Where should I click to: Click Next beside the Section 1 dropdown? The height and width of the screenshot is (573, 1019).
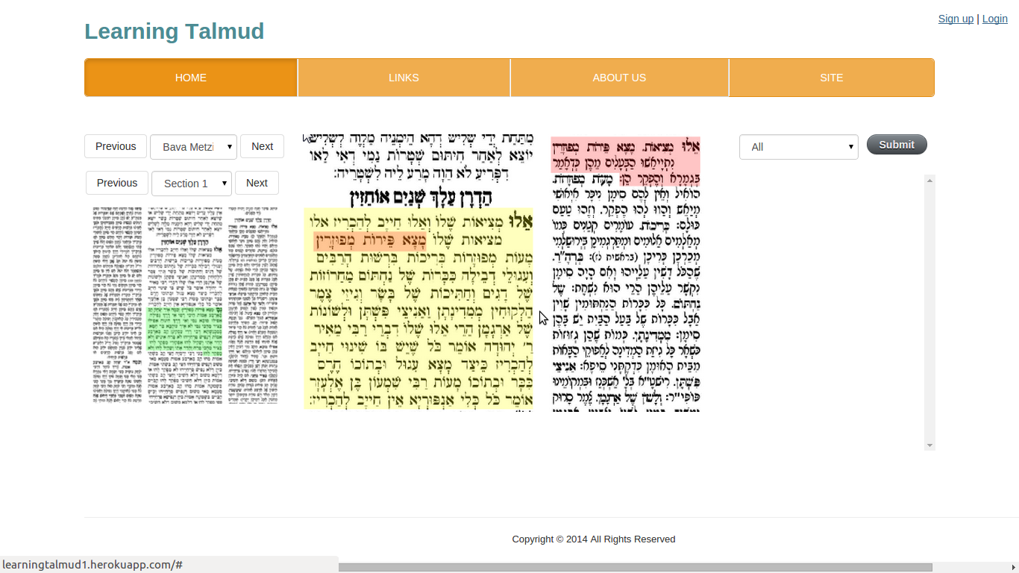257,183
